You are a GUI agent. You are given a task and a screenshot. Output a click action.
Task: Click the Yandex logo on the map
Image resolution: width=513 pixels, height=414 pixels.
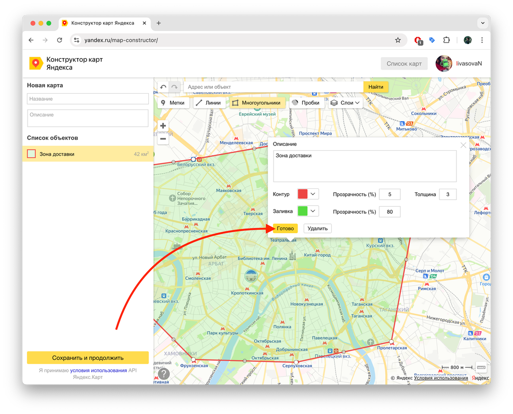tap(480, 378)
